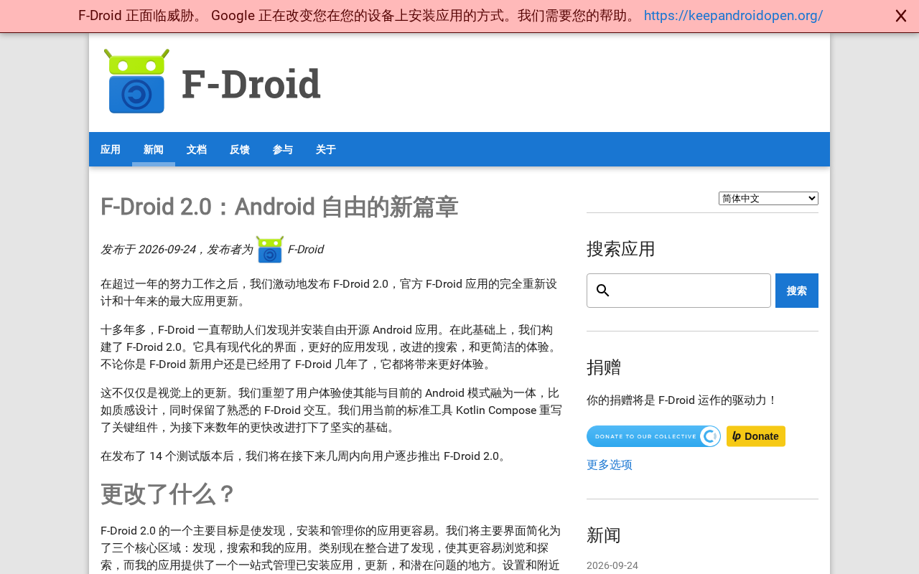Open the keepandroidopen.org link in banner

733,16
